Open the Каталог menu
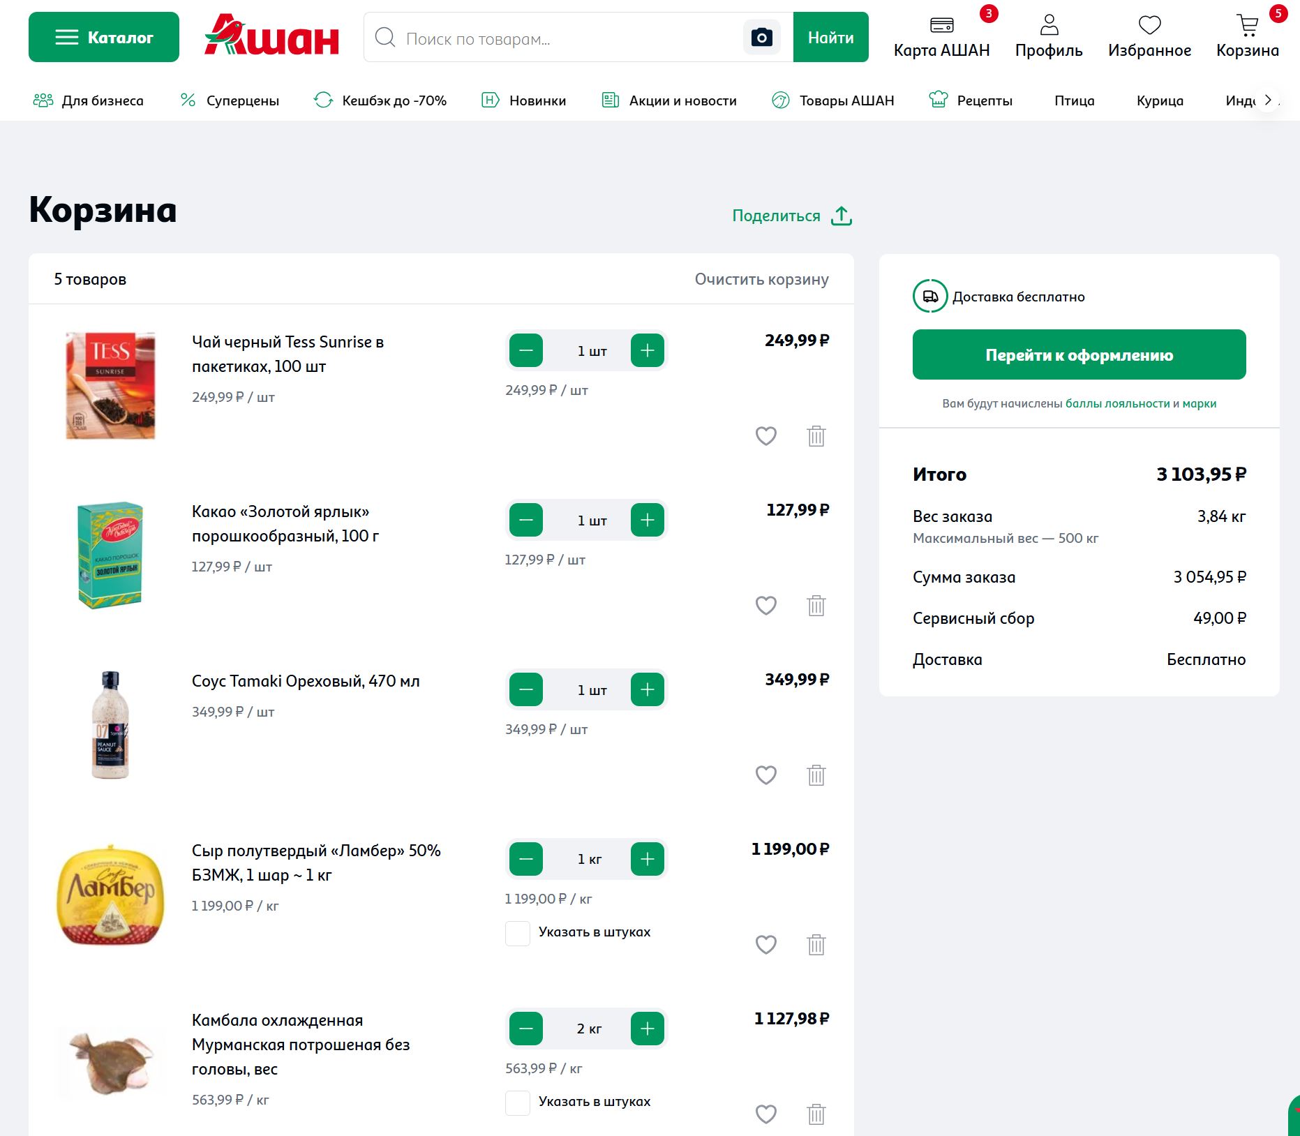 (103, 38)
